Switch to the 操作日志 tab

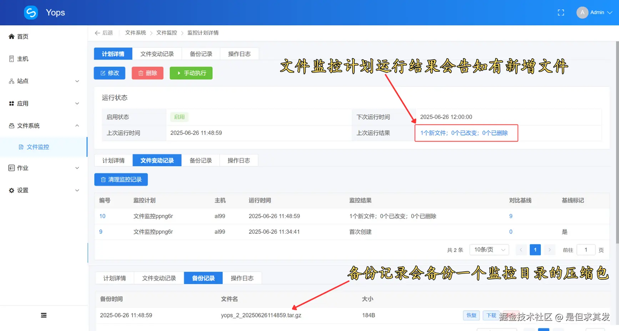[239, 54]
